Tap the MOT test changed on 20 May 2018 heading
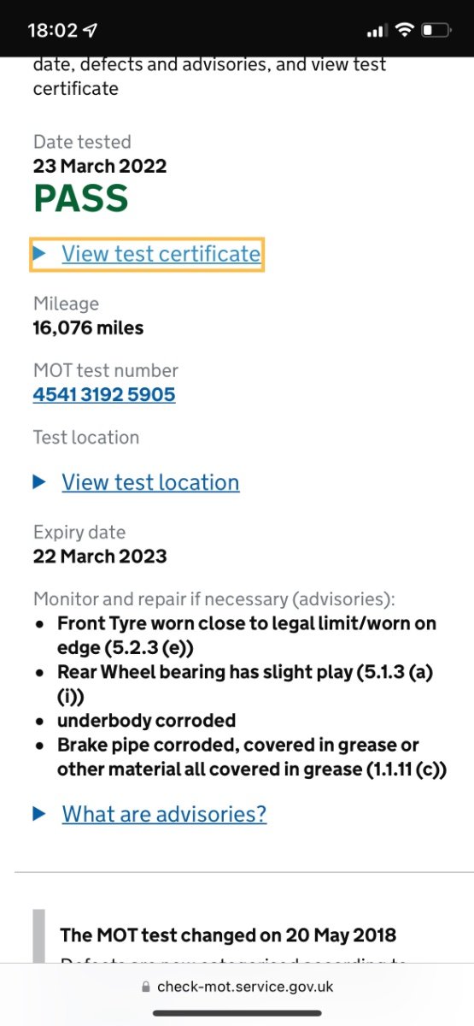Viewport: 474px width, 1026px height. [x=228, y=935]
